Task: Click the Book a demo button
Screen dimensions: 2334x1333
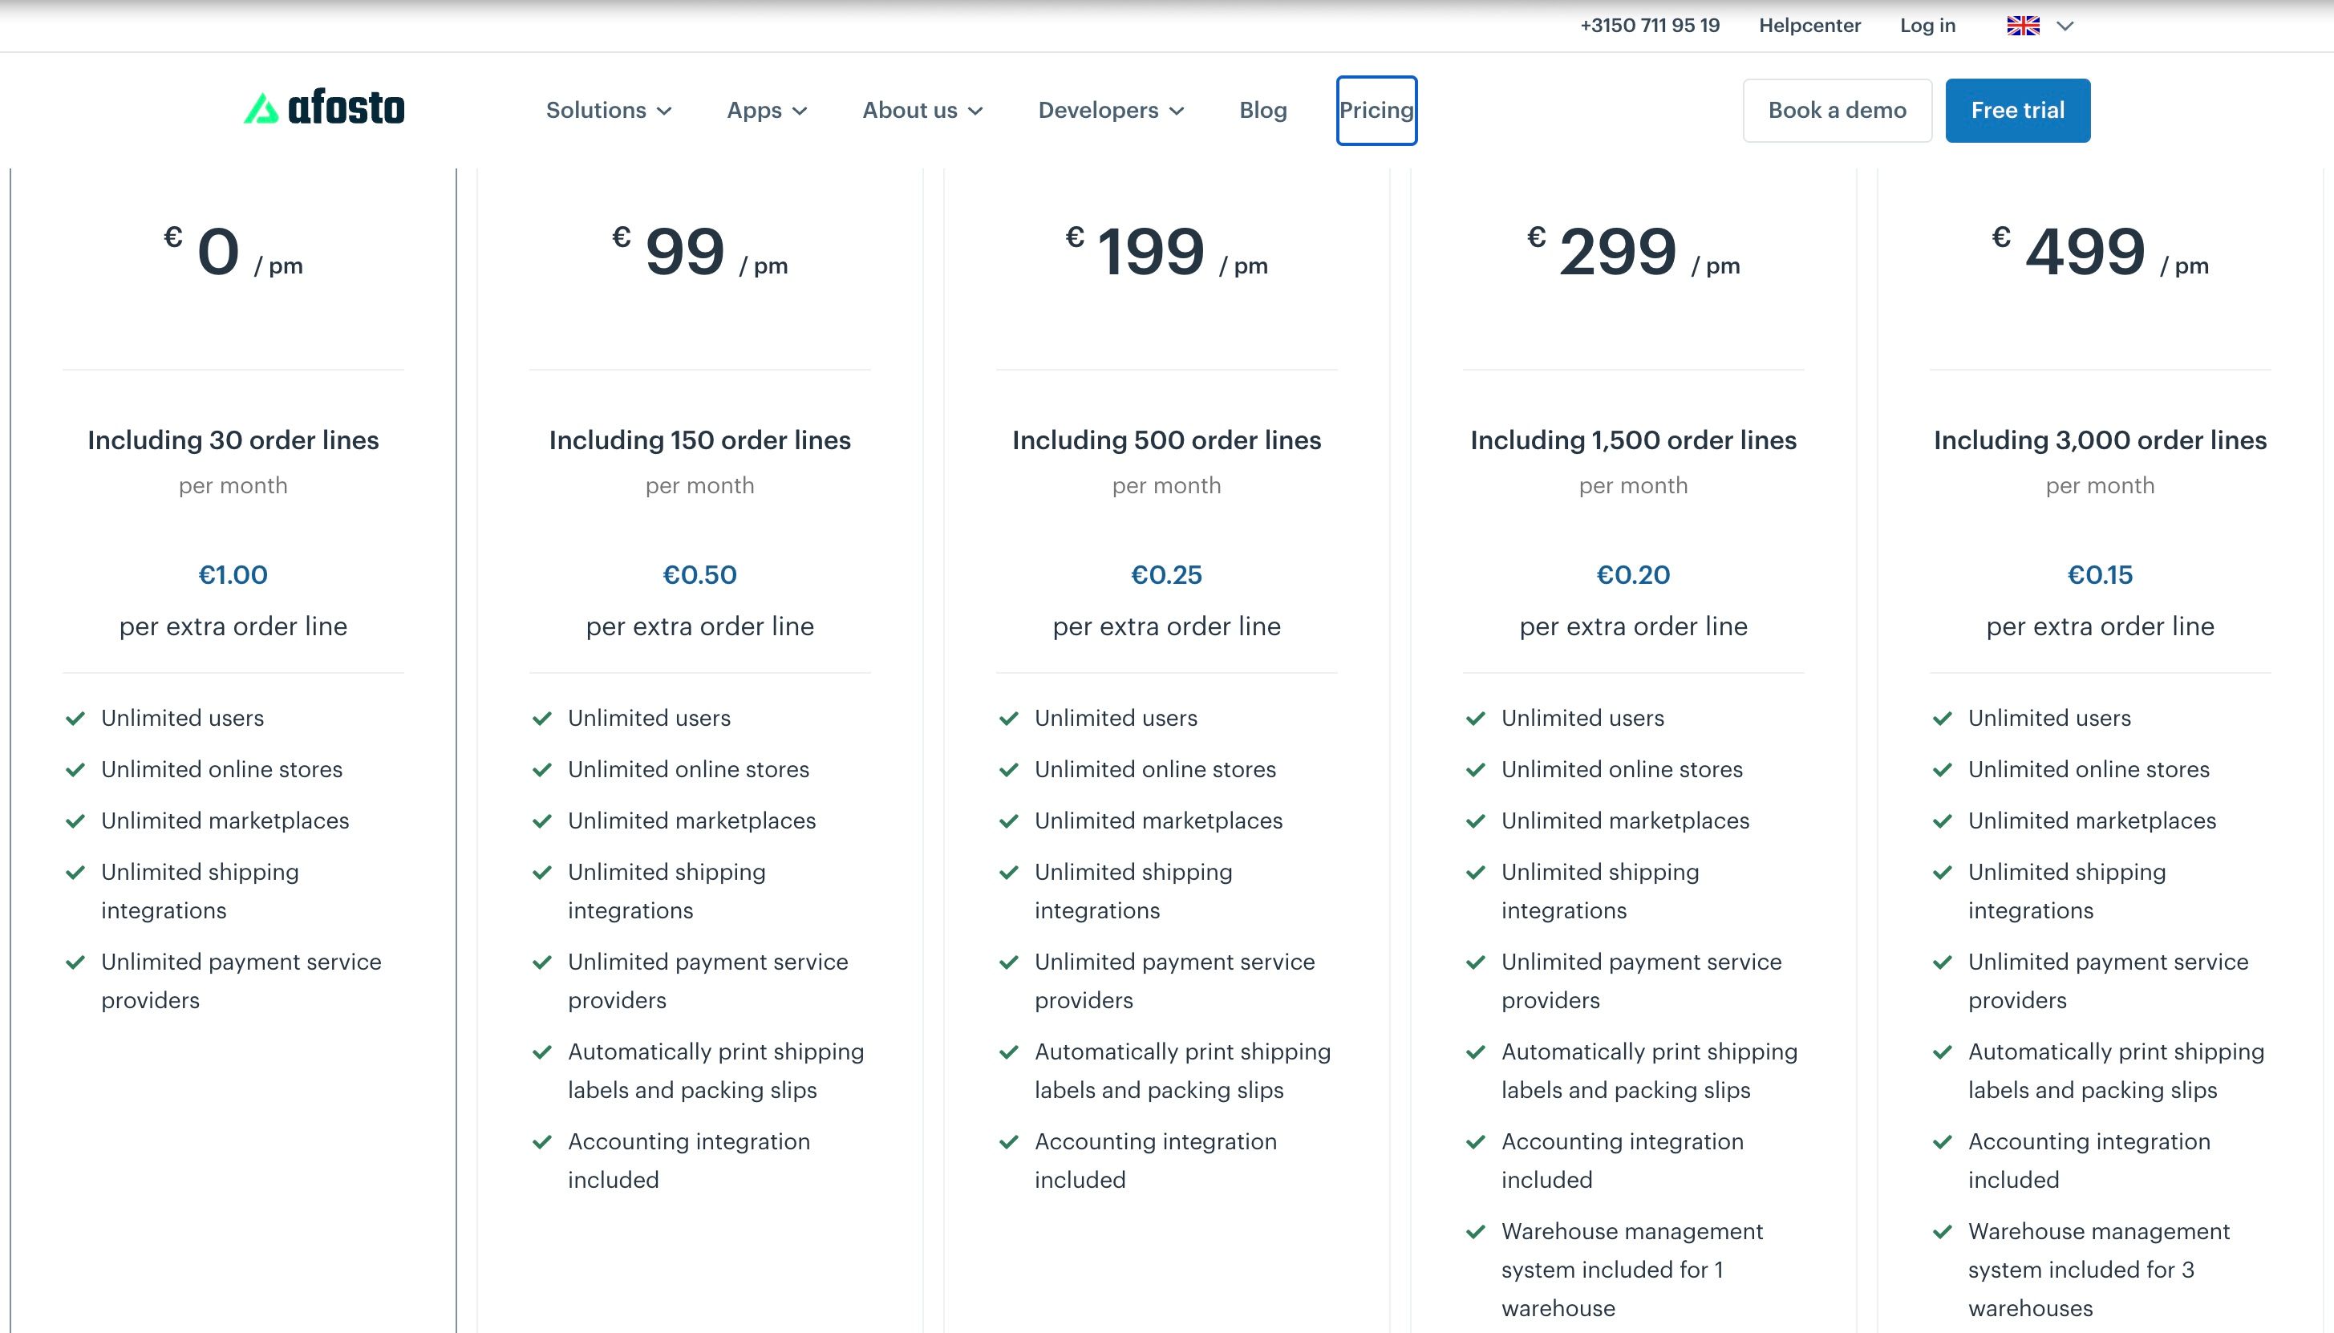Action: [1837, 110]
